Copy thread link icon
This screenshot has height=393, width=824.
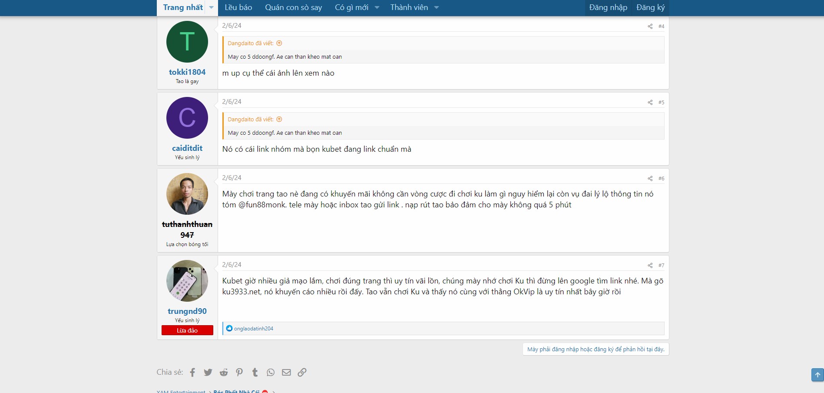pyautogui.click(x=302, y=372)
